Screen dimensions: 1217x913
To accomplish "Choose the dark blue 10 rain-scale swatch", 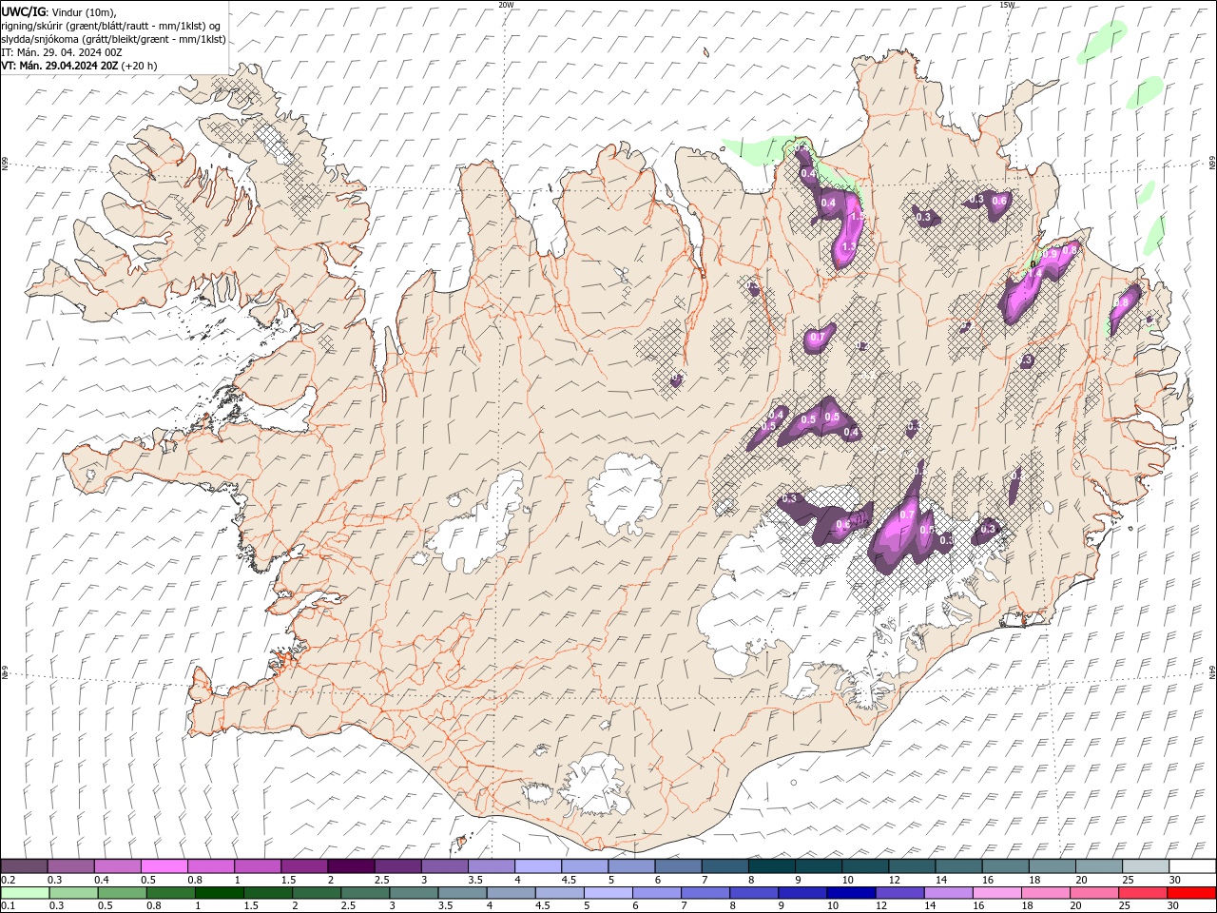I will (x=850, y=893).
